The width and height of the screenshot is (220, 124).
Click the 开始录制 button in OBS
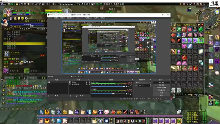(161, 85)
